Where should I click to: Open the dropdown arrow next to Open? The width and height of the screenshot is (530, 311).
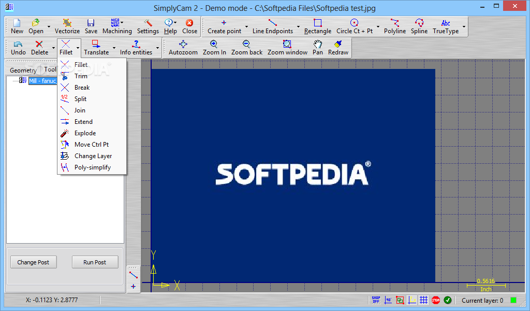click(x=49, y=26)
